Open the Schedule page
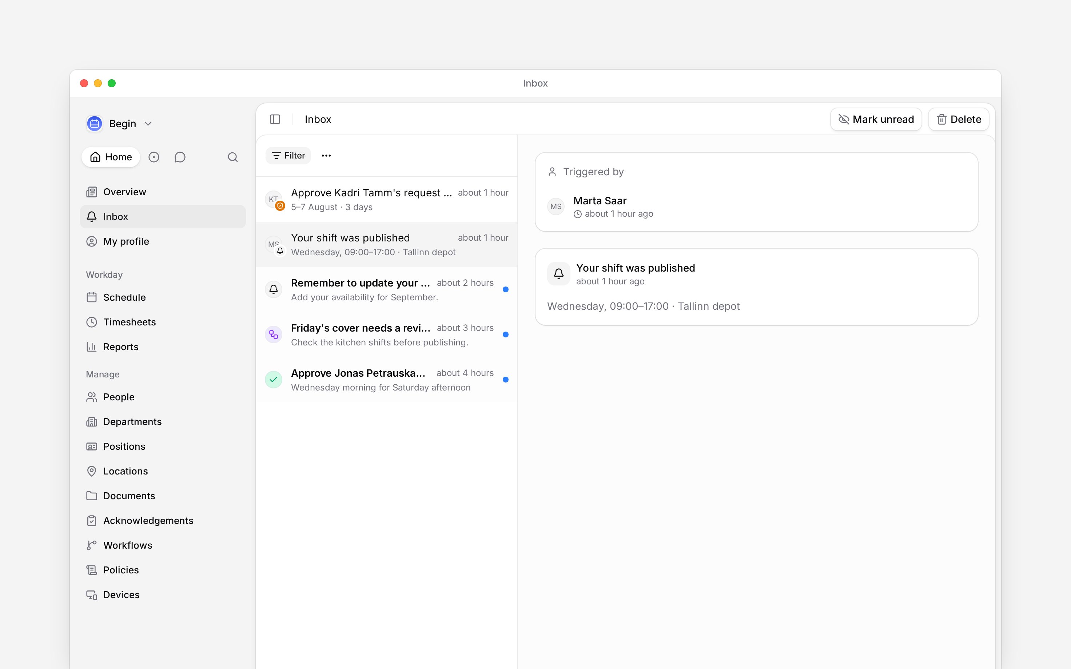Viewport: 1071px width, 669px height. point(163,297)
